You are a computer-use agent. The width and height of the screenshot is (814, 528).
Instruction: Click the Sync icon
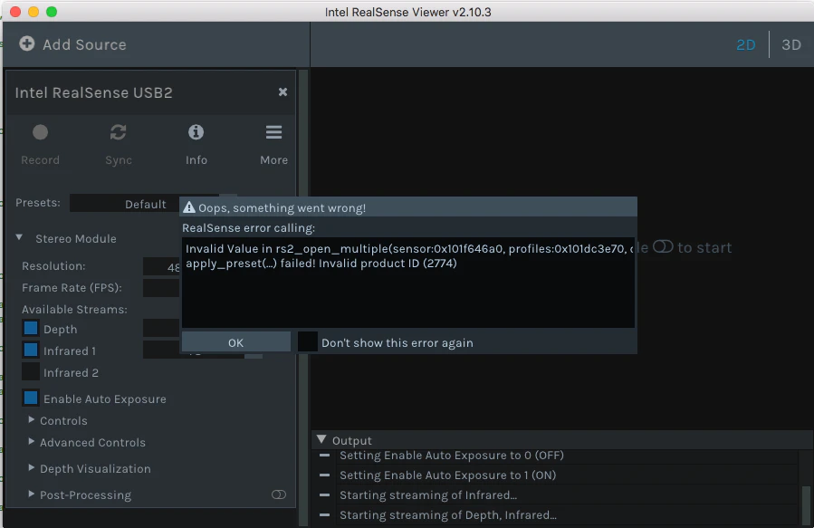pos(119,132)
